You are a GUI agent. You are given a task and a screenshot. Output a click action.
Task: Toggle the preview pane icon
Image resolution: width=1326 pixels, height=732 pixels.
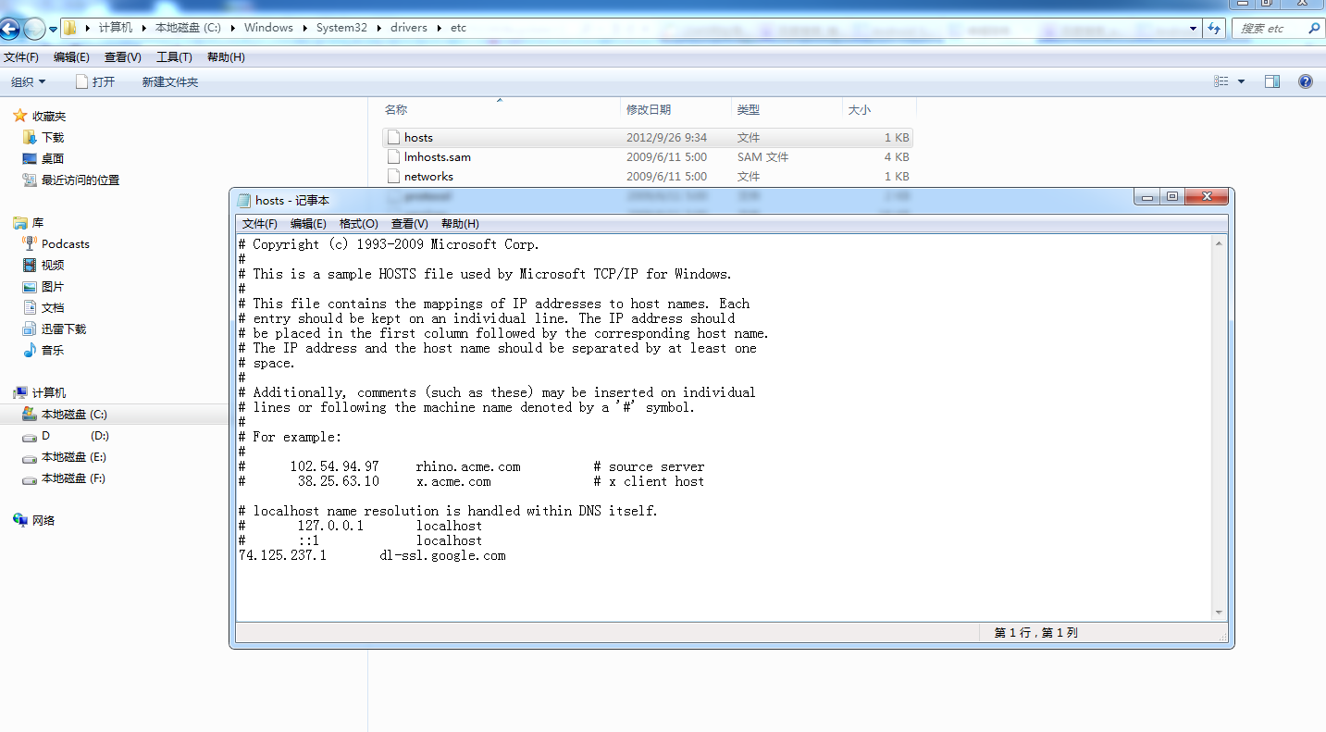[x=1272, y=81]
